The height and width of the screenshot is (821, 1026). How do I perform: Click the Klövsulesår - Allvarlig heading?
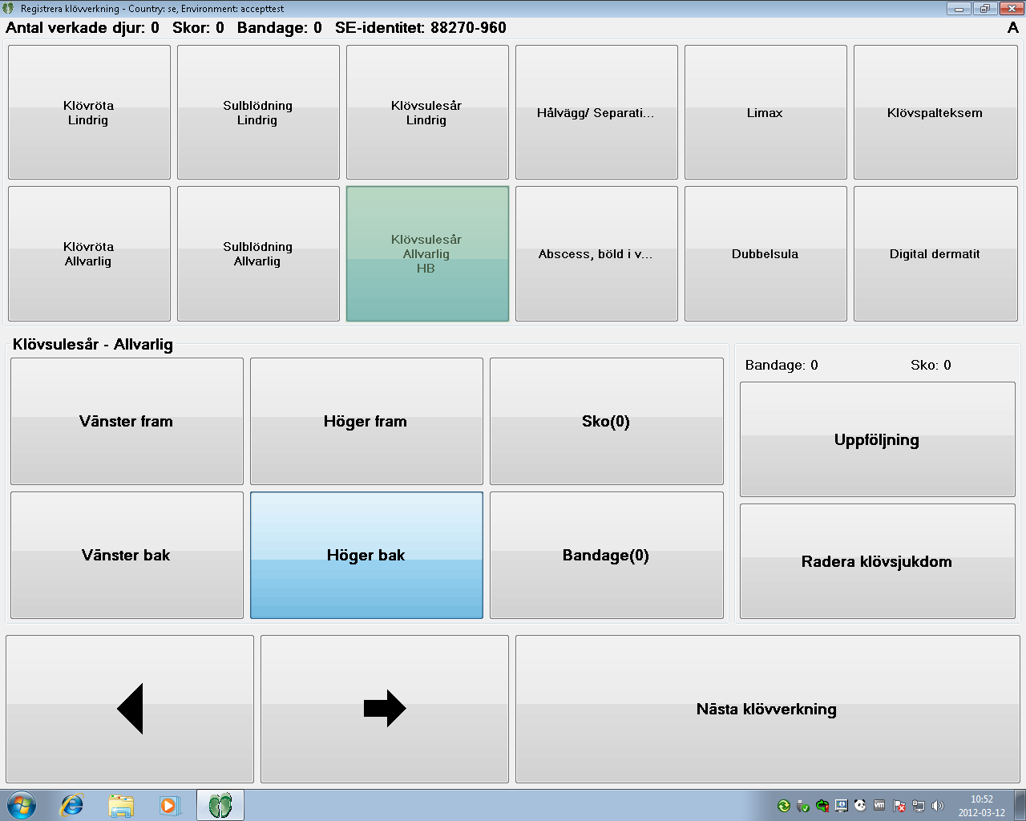pyautogui.click(x=93, y=345)
